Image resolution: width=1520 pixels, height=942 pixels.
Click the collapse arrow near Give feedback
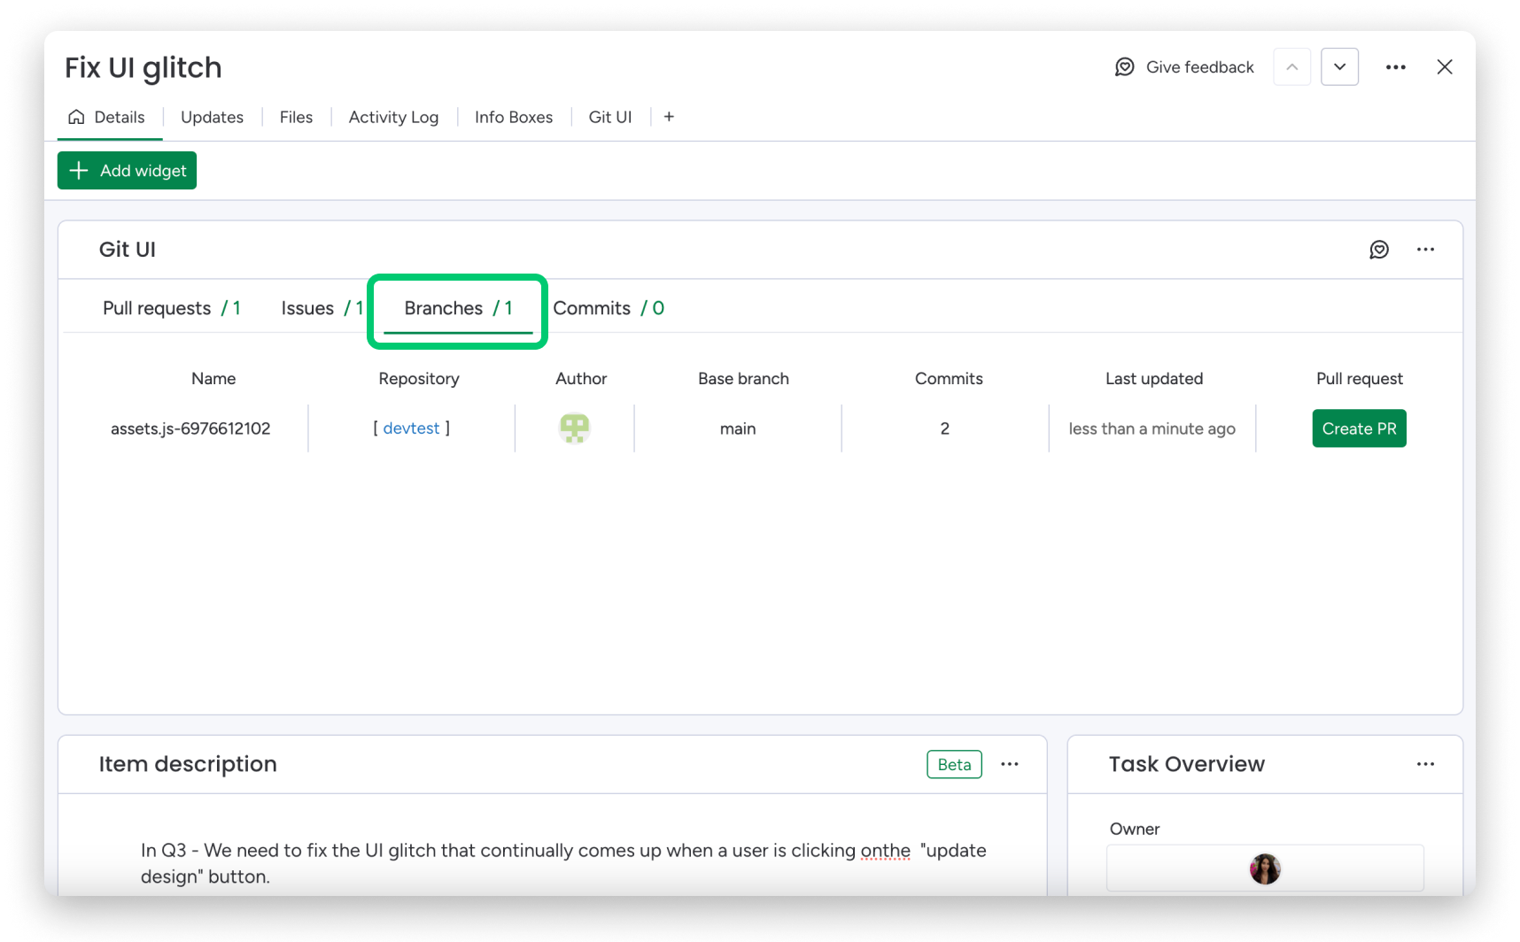[x=1292, y=66]
